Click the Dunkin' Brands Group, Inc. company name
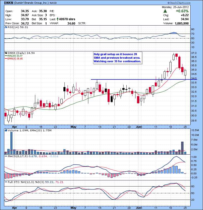The width and height of the screenshot is (203, 210). pyautogui.click(x=31, y=3)
